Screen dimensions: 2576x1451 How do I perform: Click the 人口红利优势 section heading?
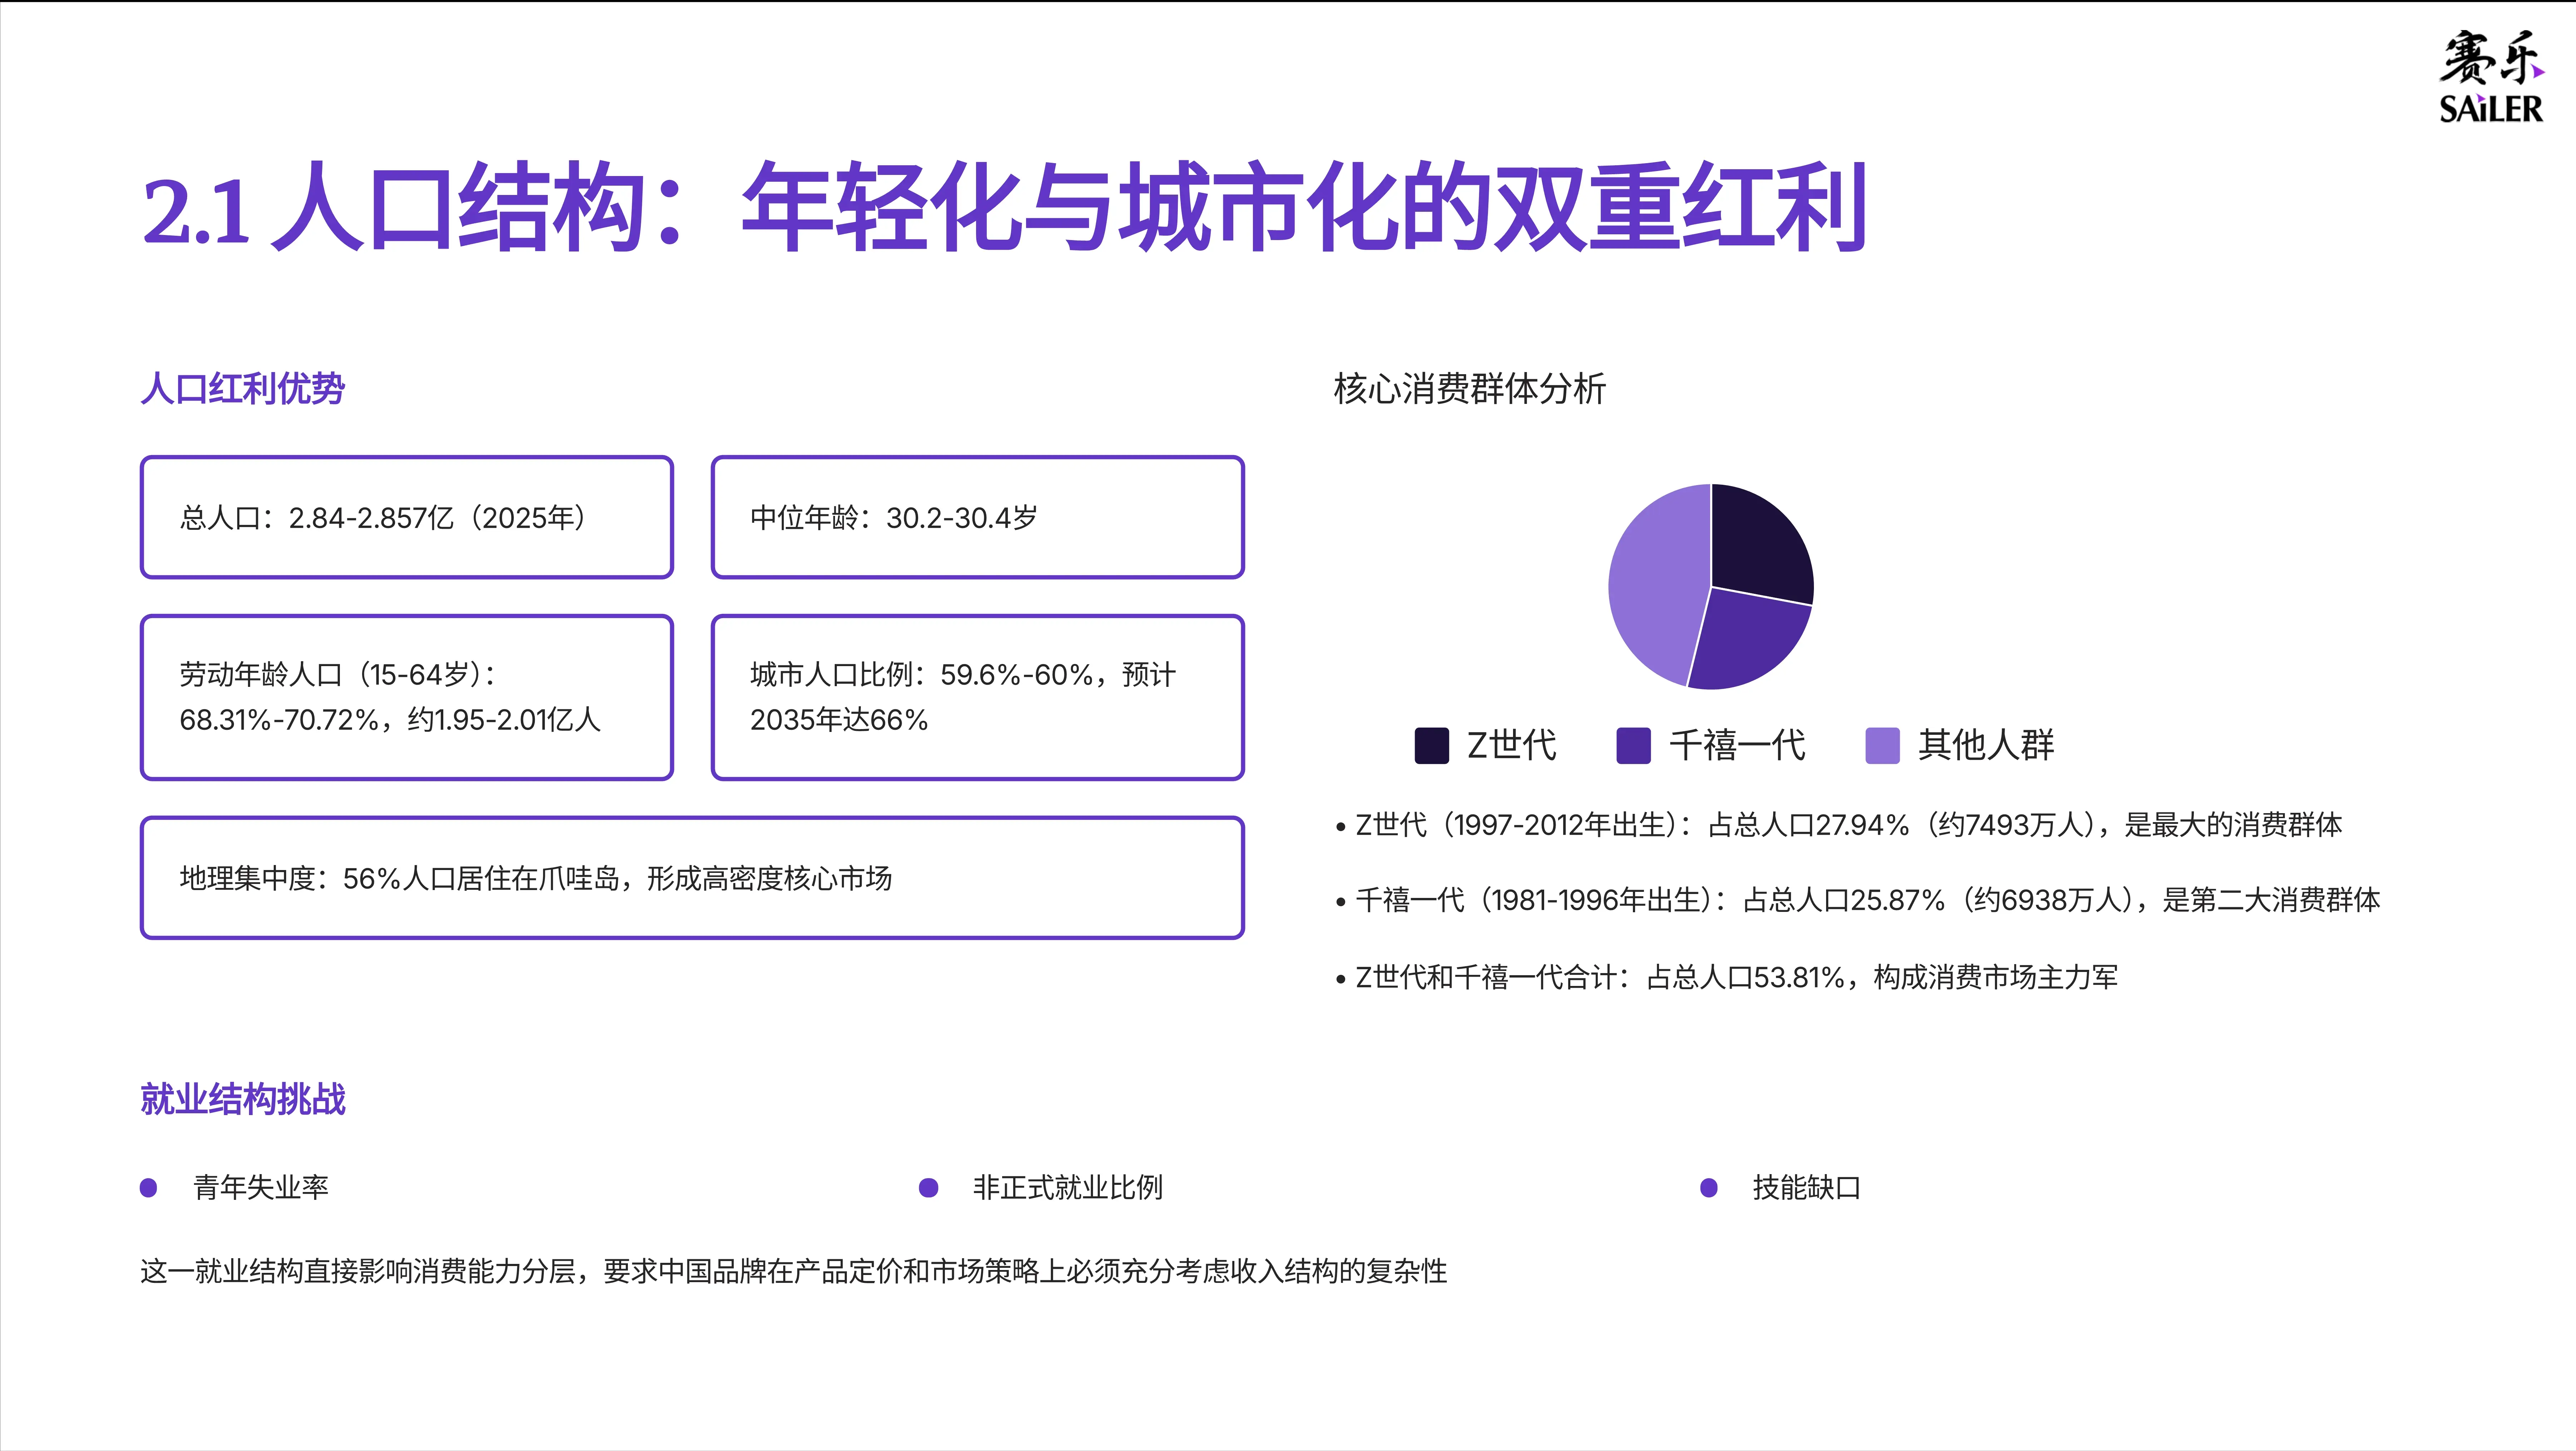tap(243, 388)
